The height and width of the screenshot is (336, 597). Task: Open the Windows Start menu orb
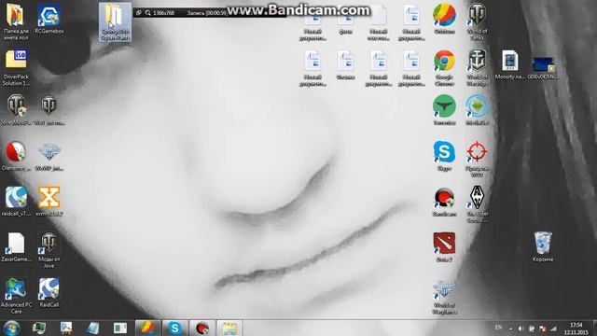12,328
